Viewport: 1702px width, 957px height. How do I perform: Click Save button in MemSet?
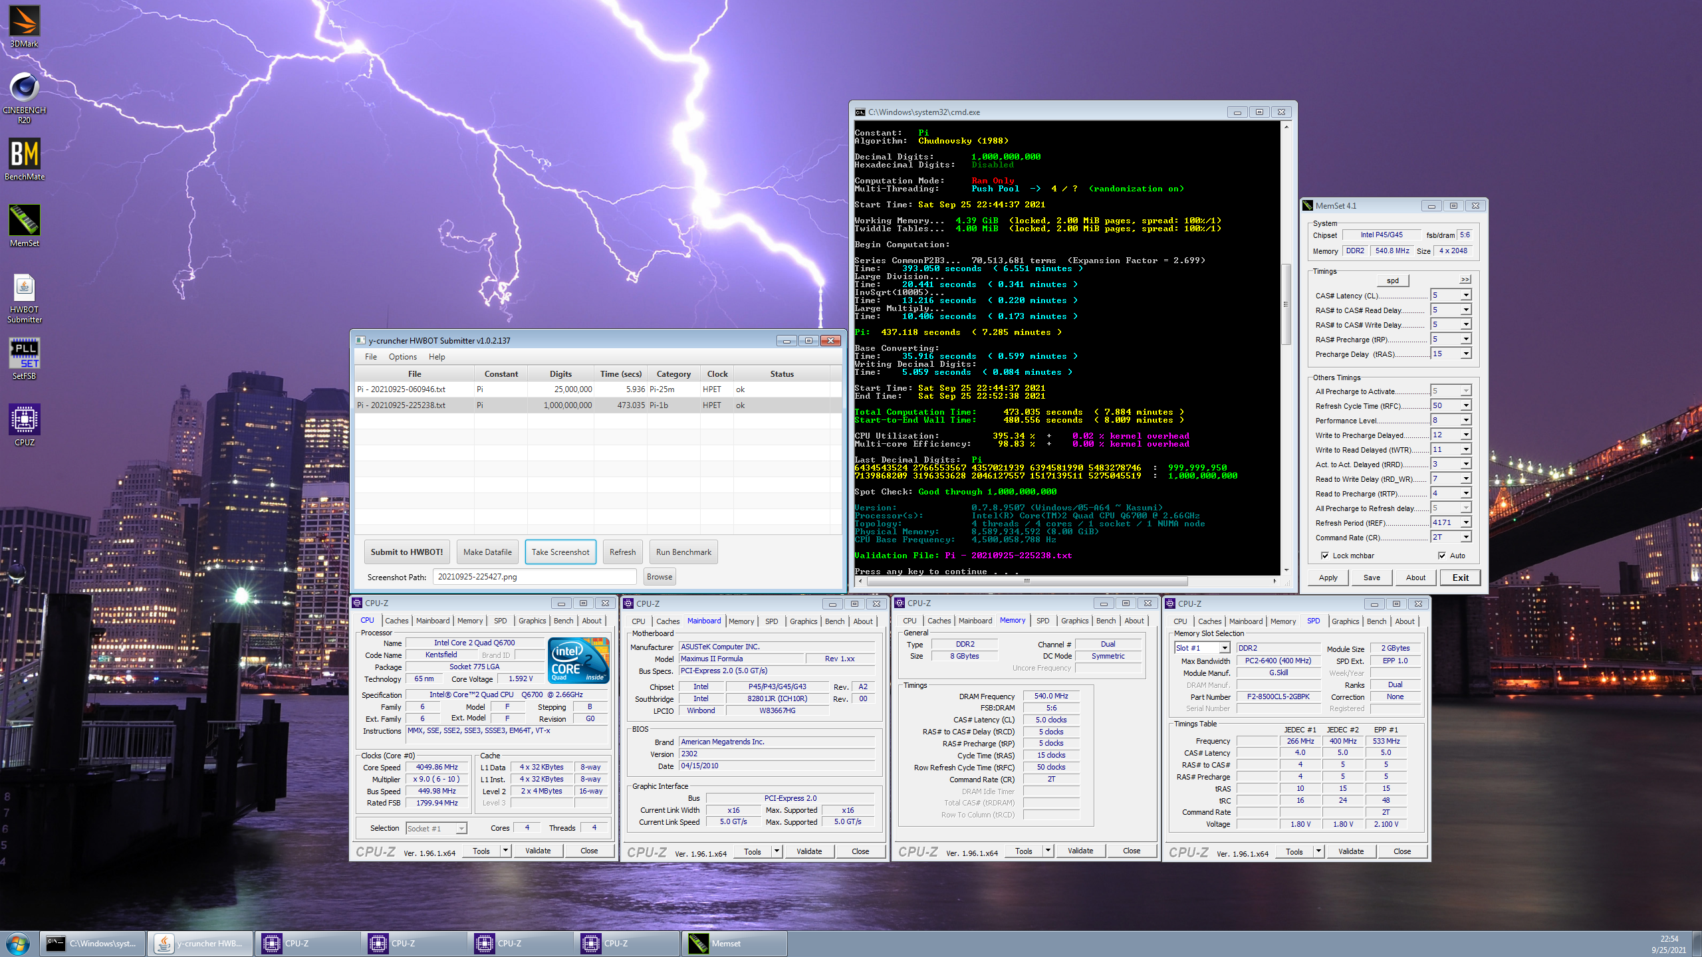pos(1372,578)
